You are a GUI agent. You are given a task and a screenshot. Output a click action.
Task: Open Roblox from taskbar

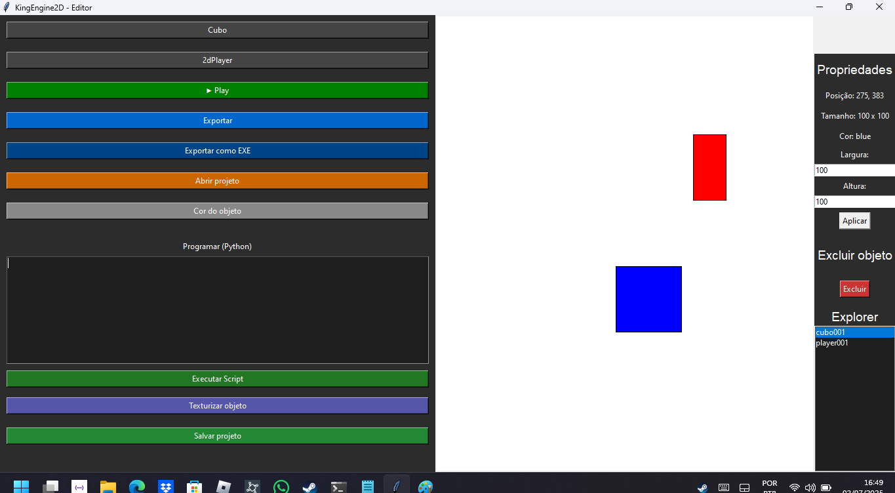coord(224,486)
